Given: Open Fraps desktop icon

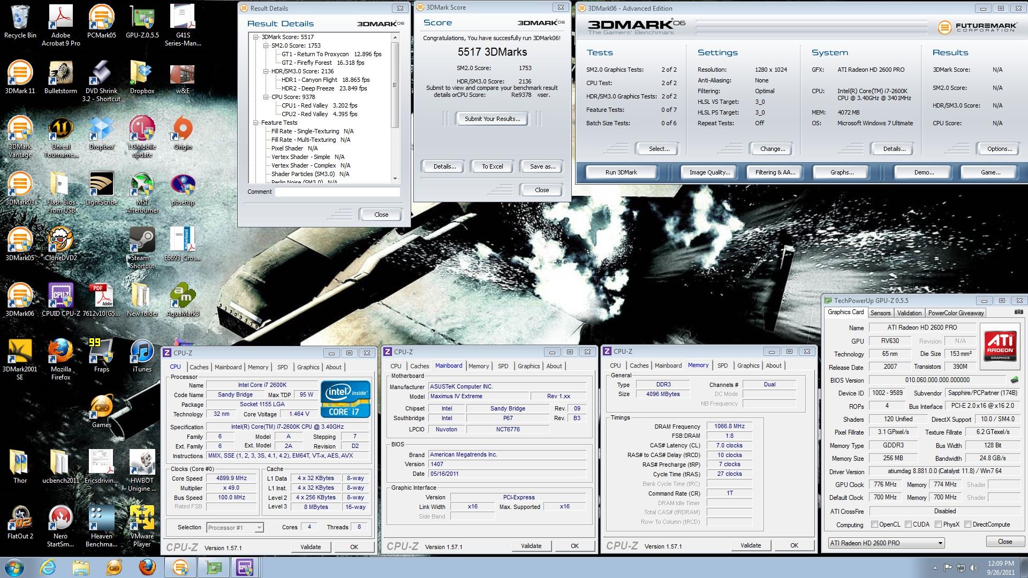Looking at the screenshot, I should tap(101, 355).
